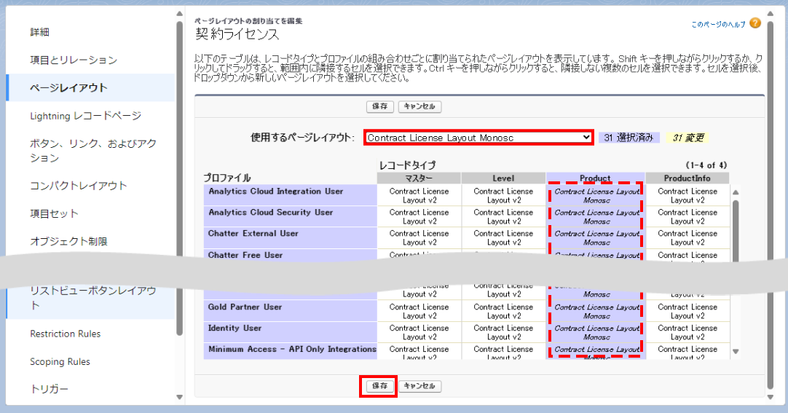
Task: Click the table's scroll up arrow
Action: (x=736, y=193)
